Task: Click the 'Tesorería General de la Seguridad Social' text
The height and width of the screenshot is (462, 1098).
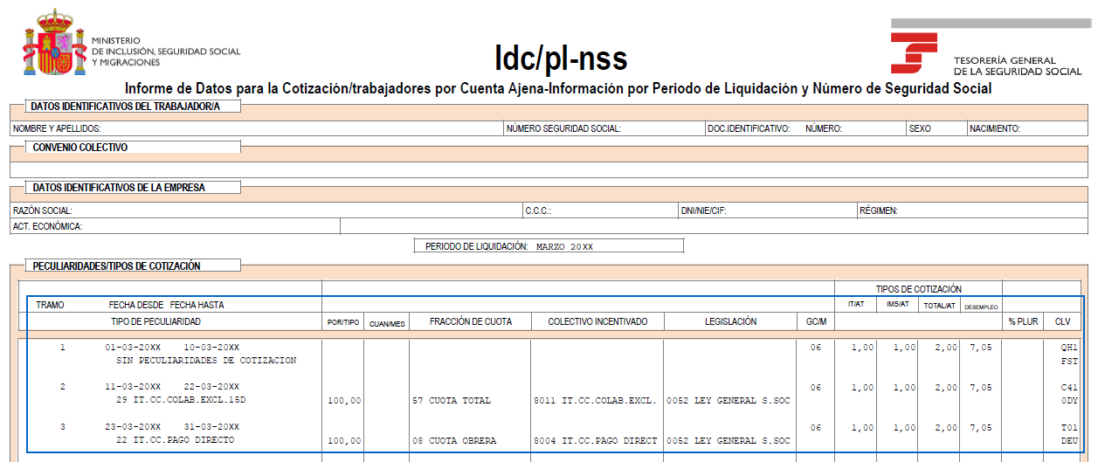Action: coord(1018,66)
